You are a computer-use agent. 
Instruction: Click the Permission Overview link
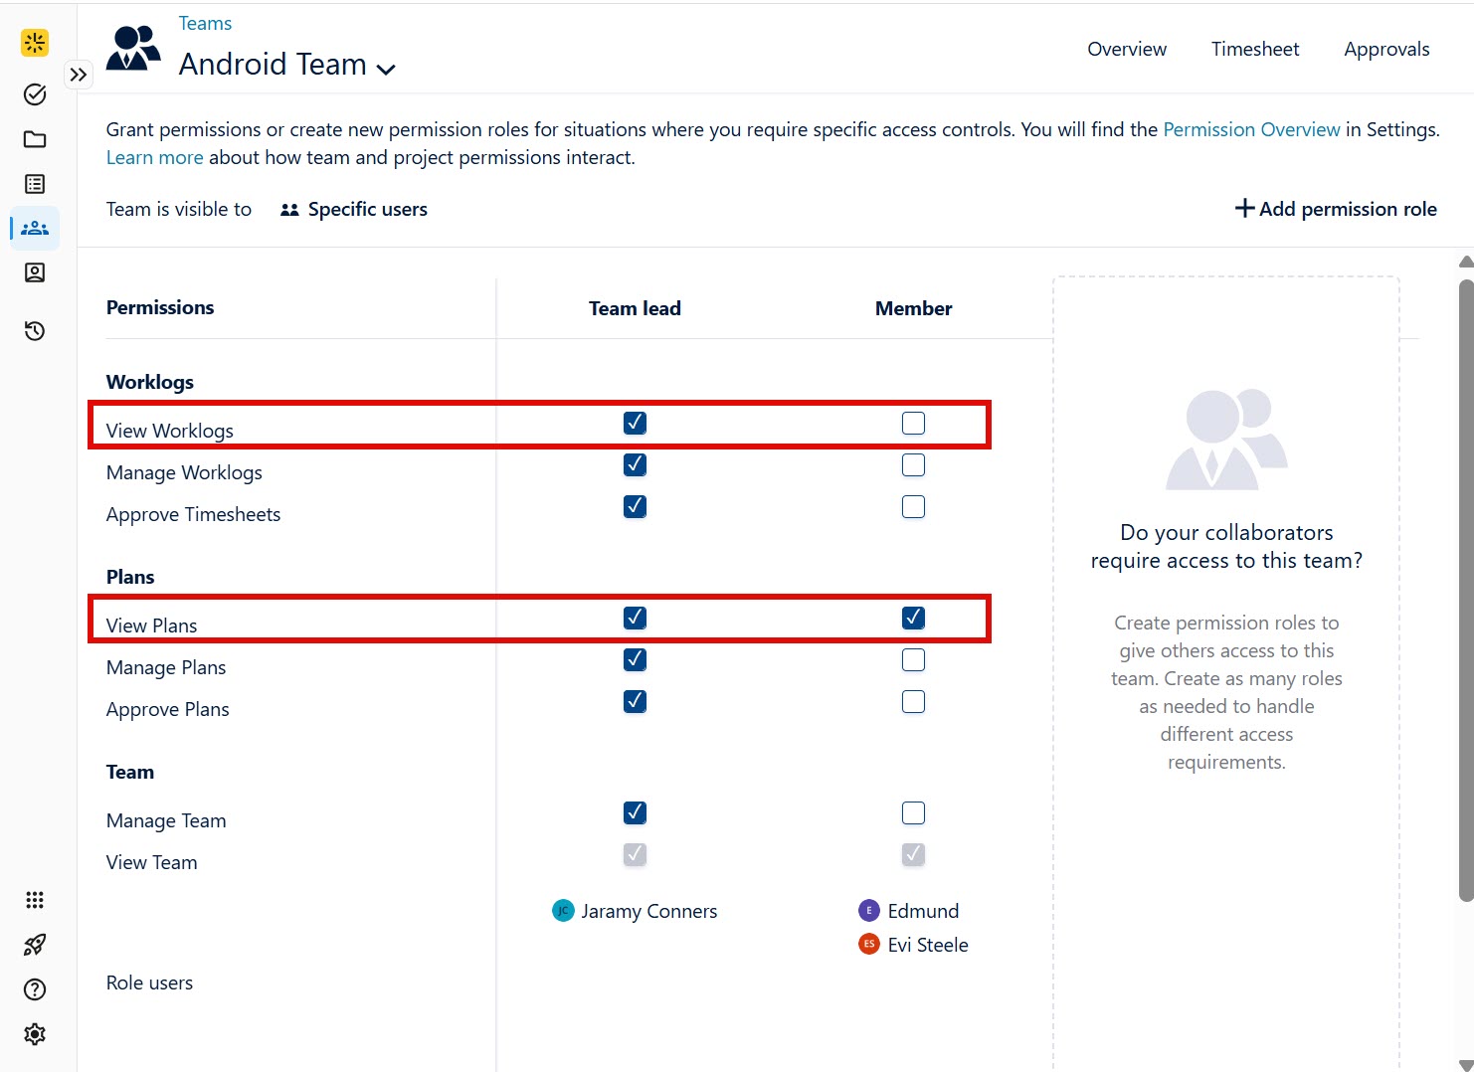click(x=1251, y=129)
